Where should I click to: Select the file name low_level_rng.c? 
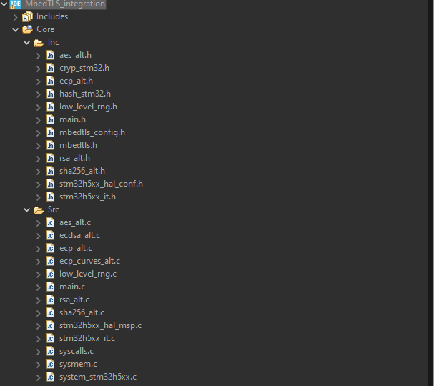88,274
